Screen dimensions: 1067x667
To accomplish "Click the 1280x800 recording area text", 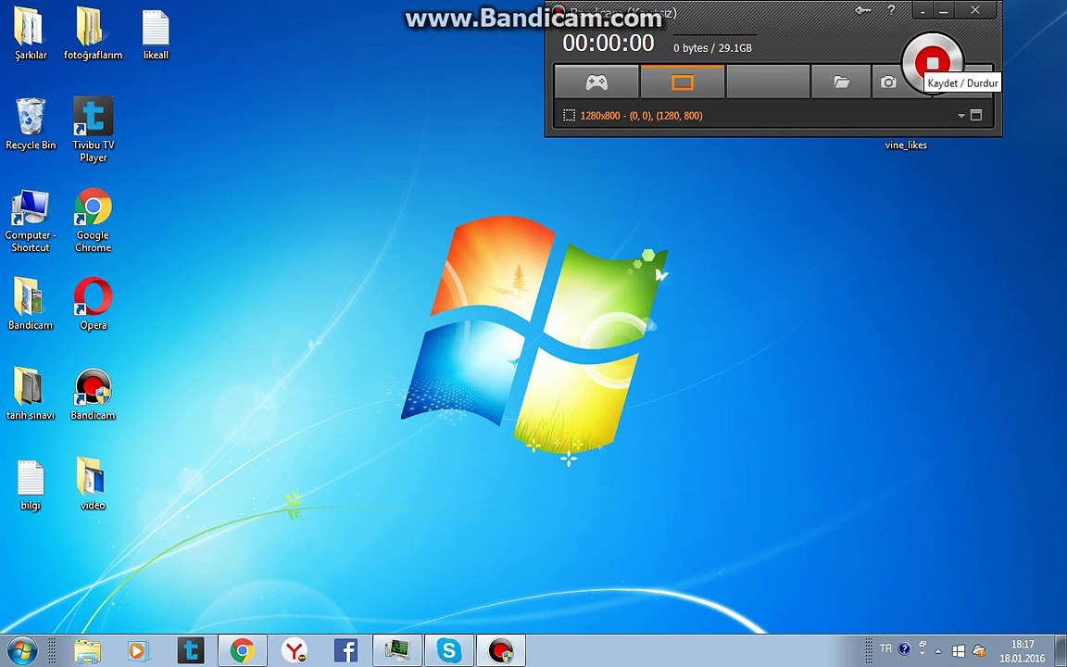I will (x=641, y=116).
